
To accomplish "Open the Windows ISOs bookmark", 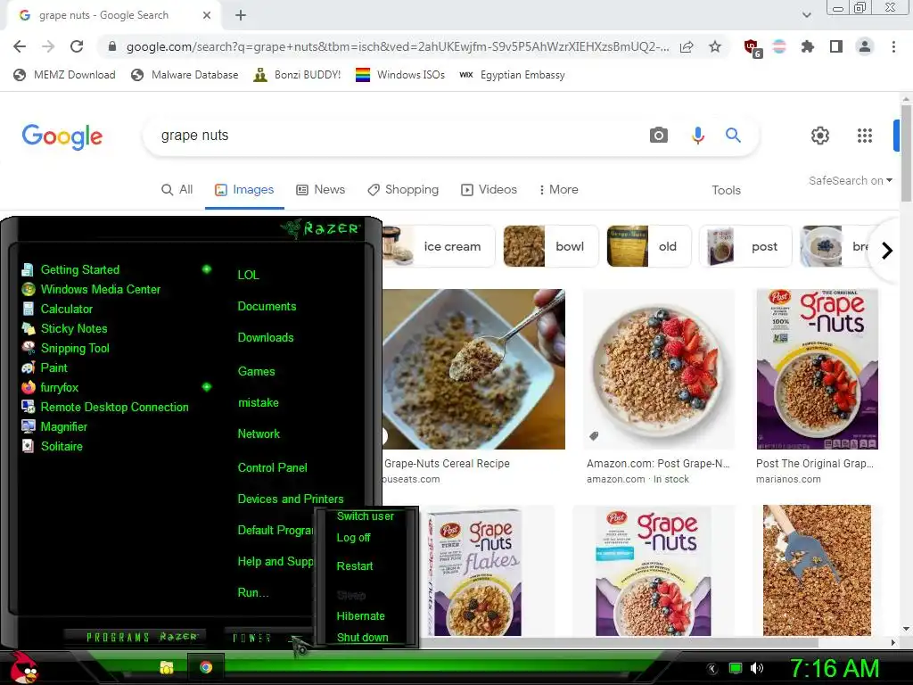I will tap(400, 75).
